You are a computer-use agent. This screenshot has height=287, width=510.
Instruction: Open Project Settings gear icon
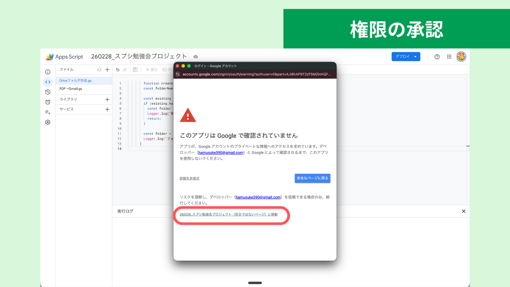coord(48,122)
